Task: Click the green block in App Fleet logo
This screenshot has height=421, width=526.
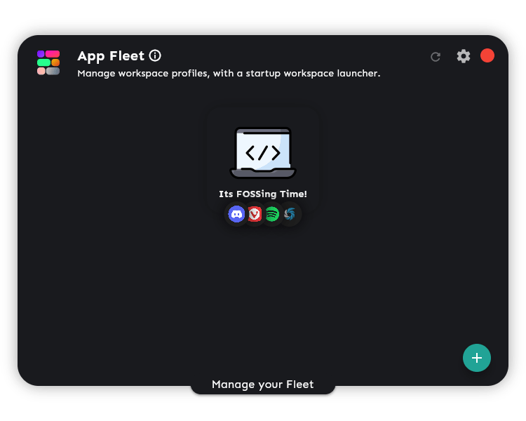Action: 43,62
